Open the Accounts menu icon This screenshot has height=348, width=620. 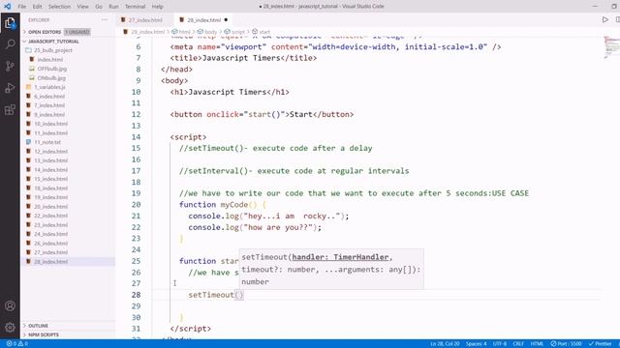pyautogui.click(x=10, y=305)
